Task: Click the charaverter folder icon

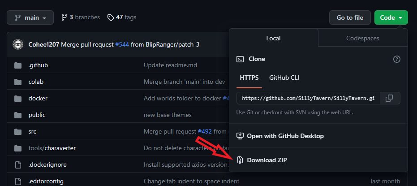Action: (18, 148)
